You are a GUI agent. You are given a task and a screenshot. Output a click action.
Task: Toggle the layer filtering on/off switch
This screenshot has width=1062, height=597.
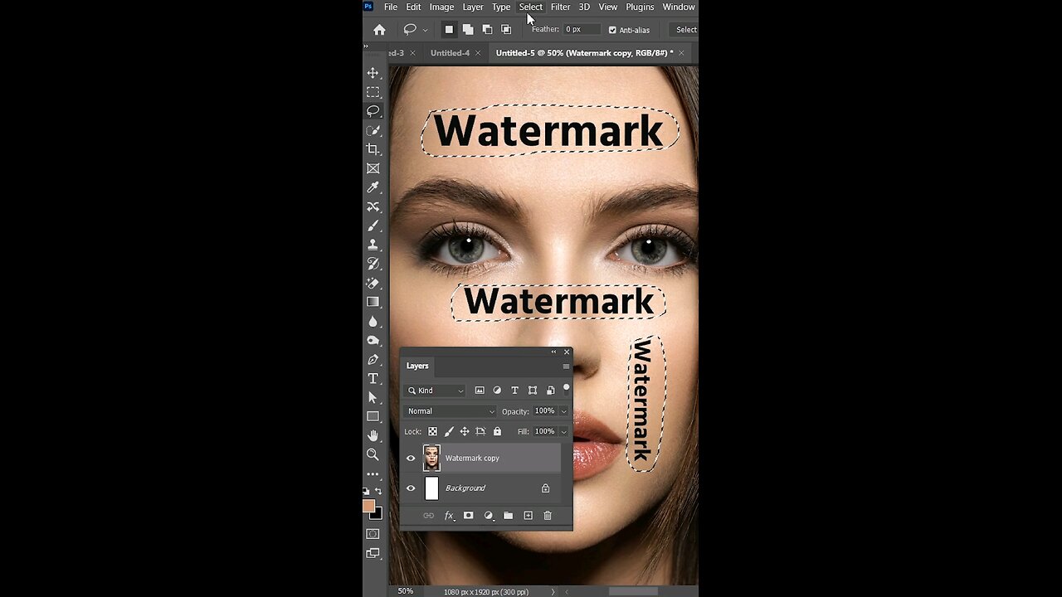pos(567,388)
